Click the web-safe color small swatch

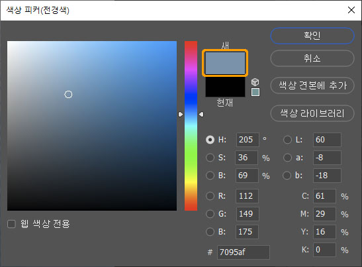(x=255, y=92)
